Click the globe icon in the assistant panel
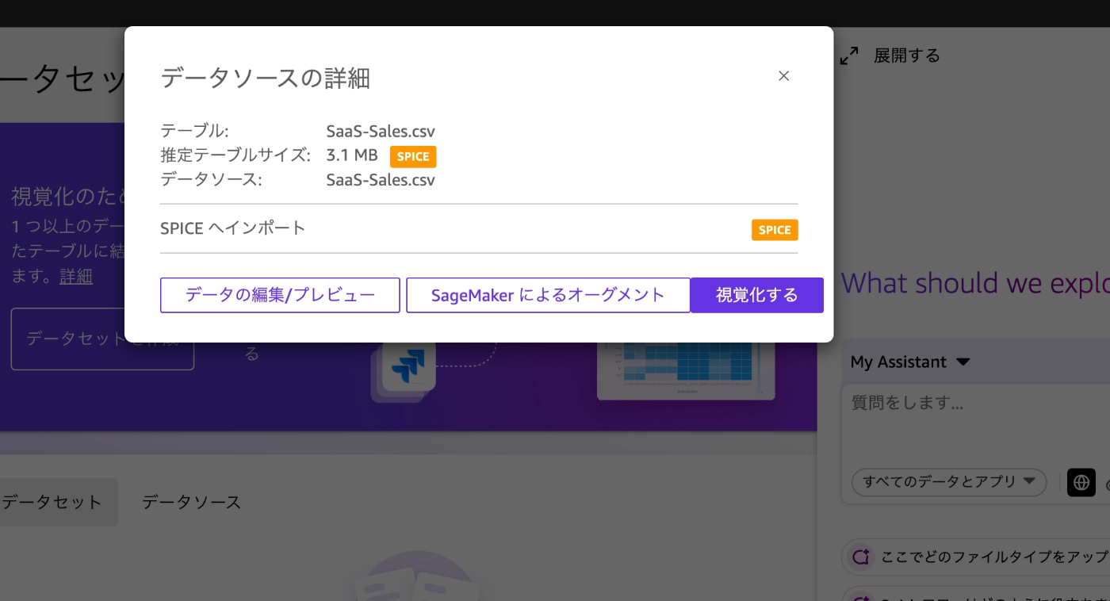 [x=1081, y=482]
